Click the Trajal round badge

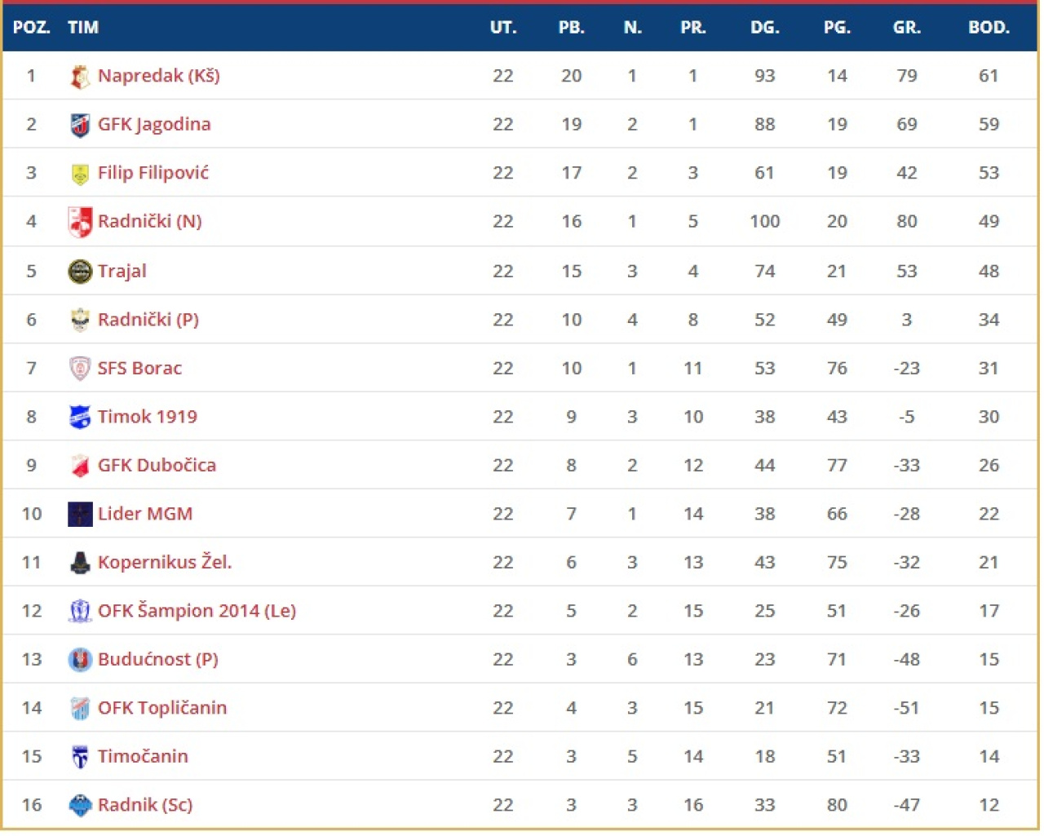click(x=79, y=272)
